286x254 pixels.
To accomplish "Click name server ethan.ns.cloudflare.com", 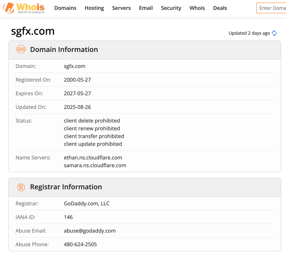I will click(x=93, y=158).
